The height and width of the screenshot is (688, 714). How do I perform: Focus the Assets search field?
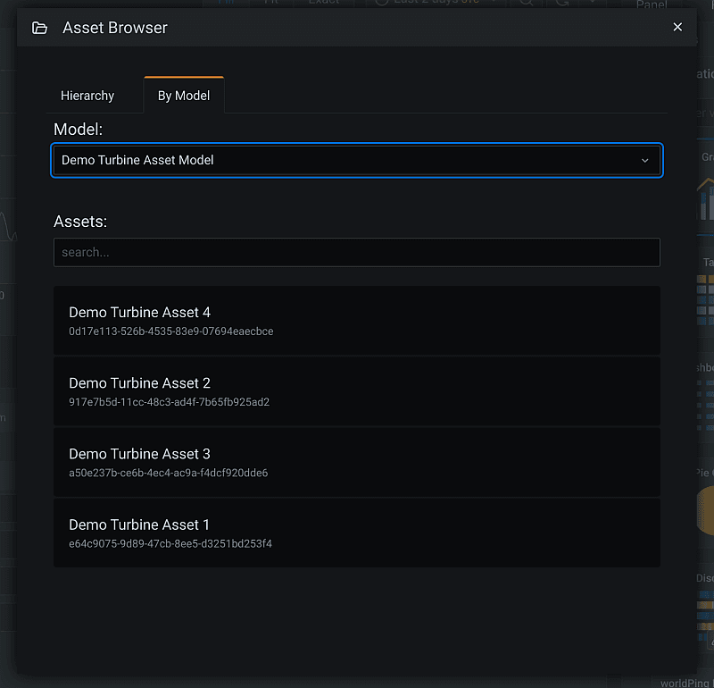[356, 252]
